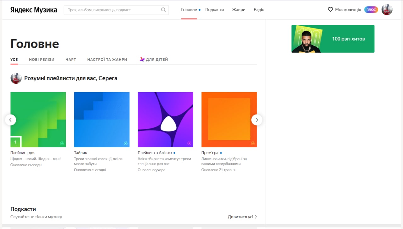Click the next carousel arrow on playlists
Image resolution: width=403 pixels, height=229 pixels.
pos(257,120)
